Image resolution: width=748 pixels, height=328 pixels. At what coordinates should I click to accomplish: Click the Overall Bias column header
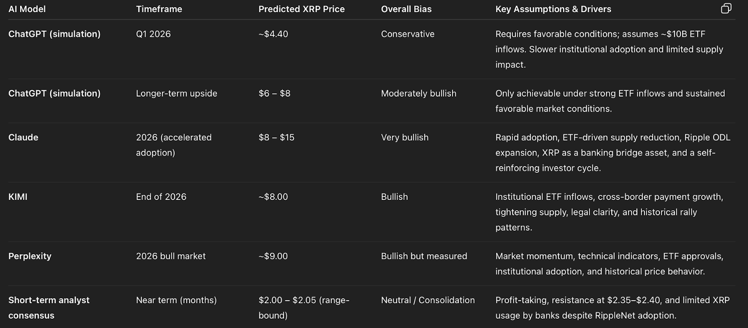point(406,9)
